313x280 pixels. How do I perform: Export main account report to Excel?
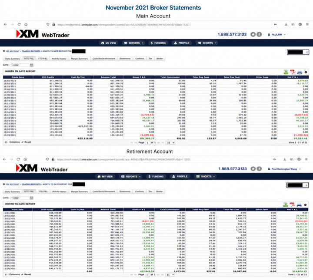pyautogui.click(x=286, y=72)
